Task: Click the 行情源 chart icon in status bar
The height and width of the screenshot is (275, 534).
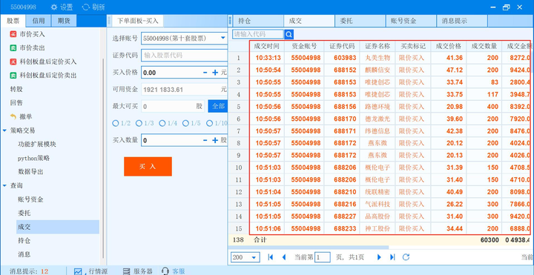Action: click(78, 271)
